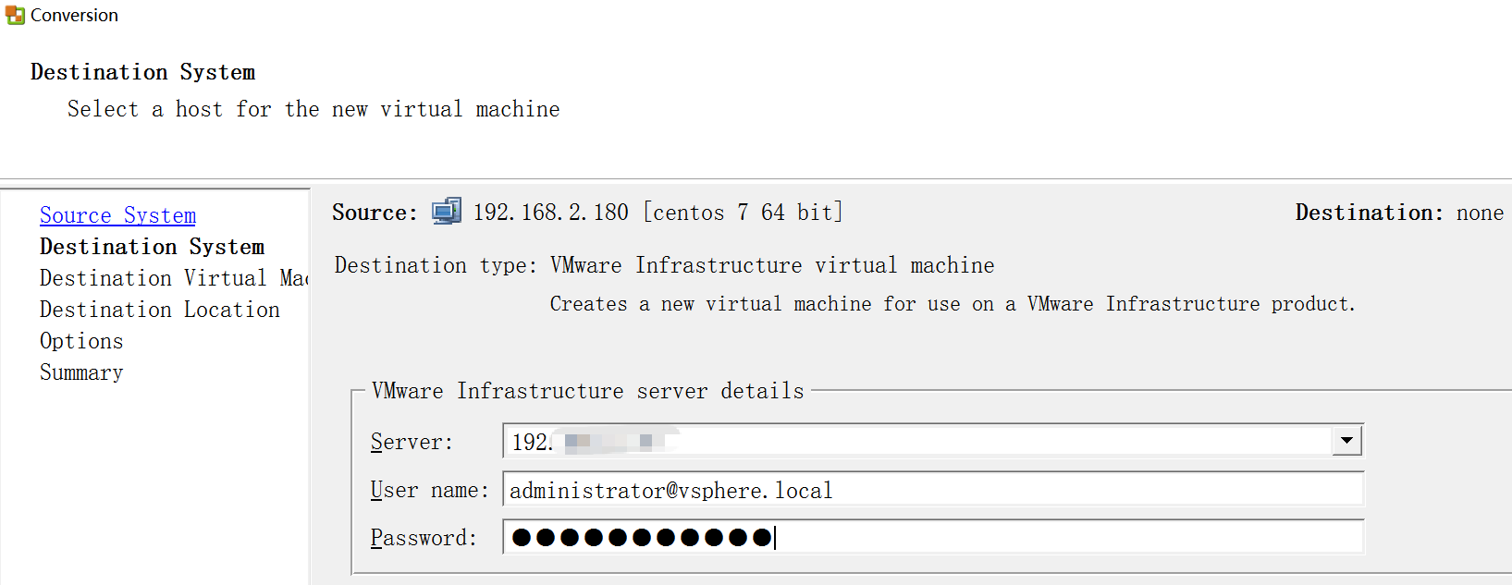Click 'Select a host for the new virtual machine' text
Image resolution: width=1512 pixels, height=585 pixels.
point(313,109)
